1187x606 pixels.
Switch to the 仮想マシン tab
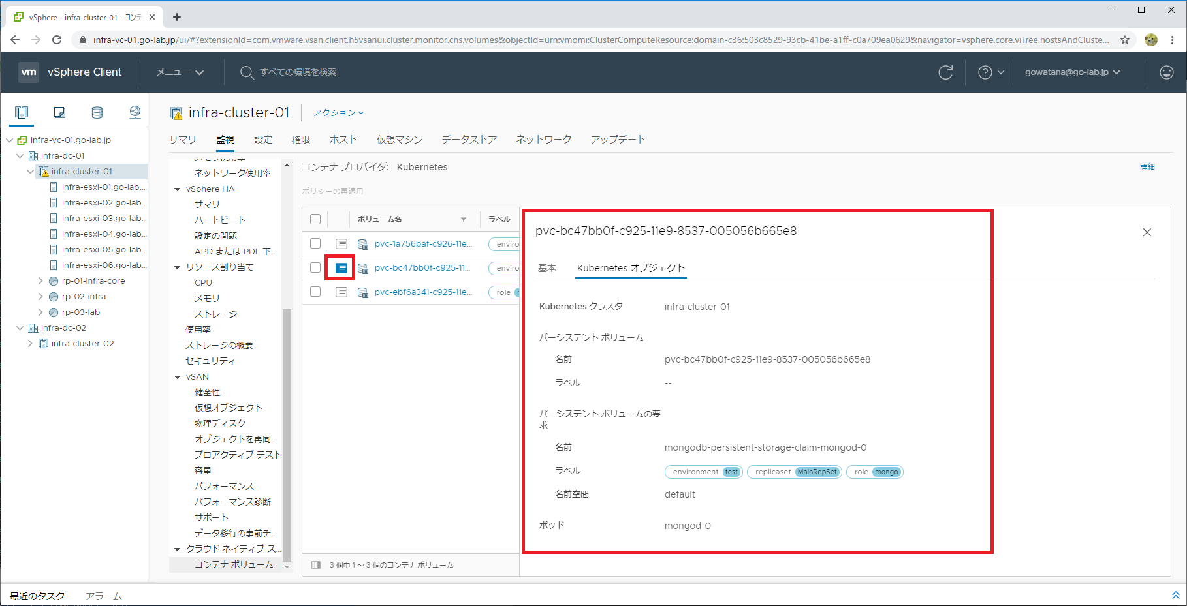pos(400,140)
